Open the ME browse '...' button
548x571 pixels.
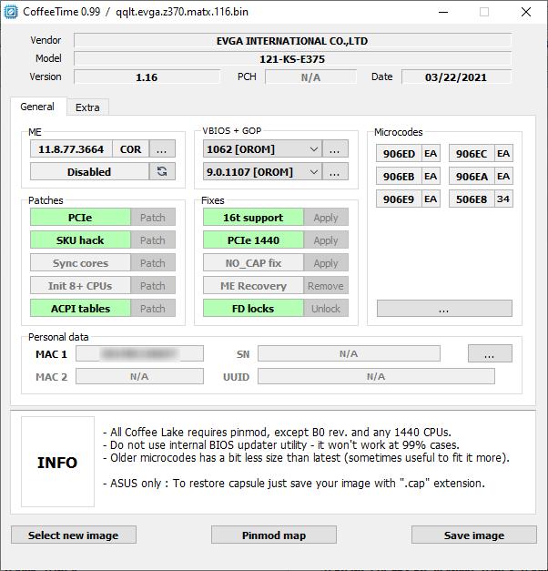(x=162, y=149)
